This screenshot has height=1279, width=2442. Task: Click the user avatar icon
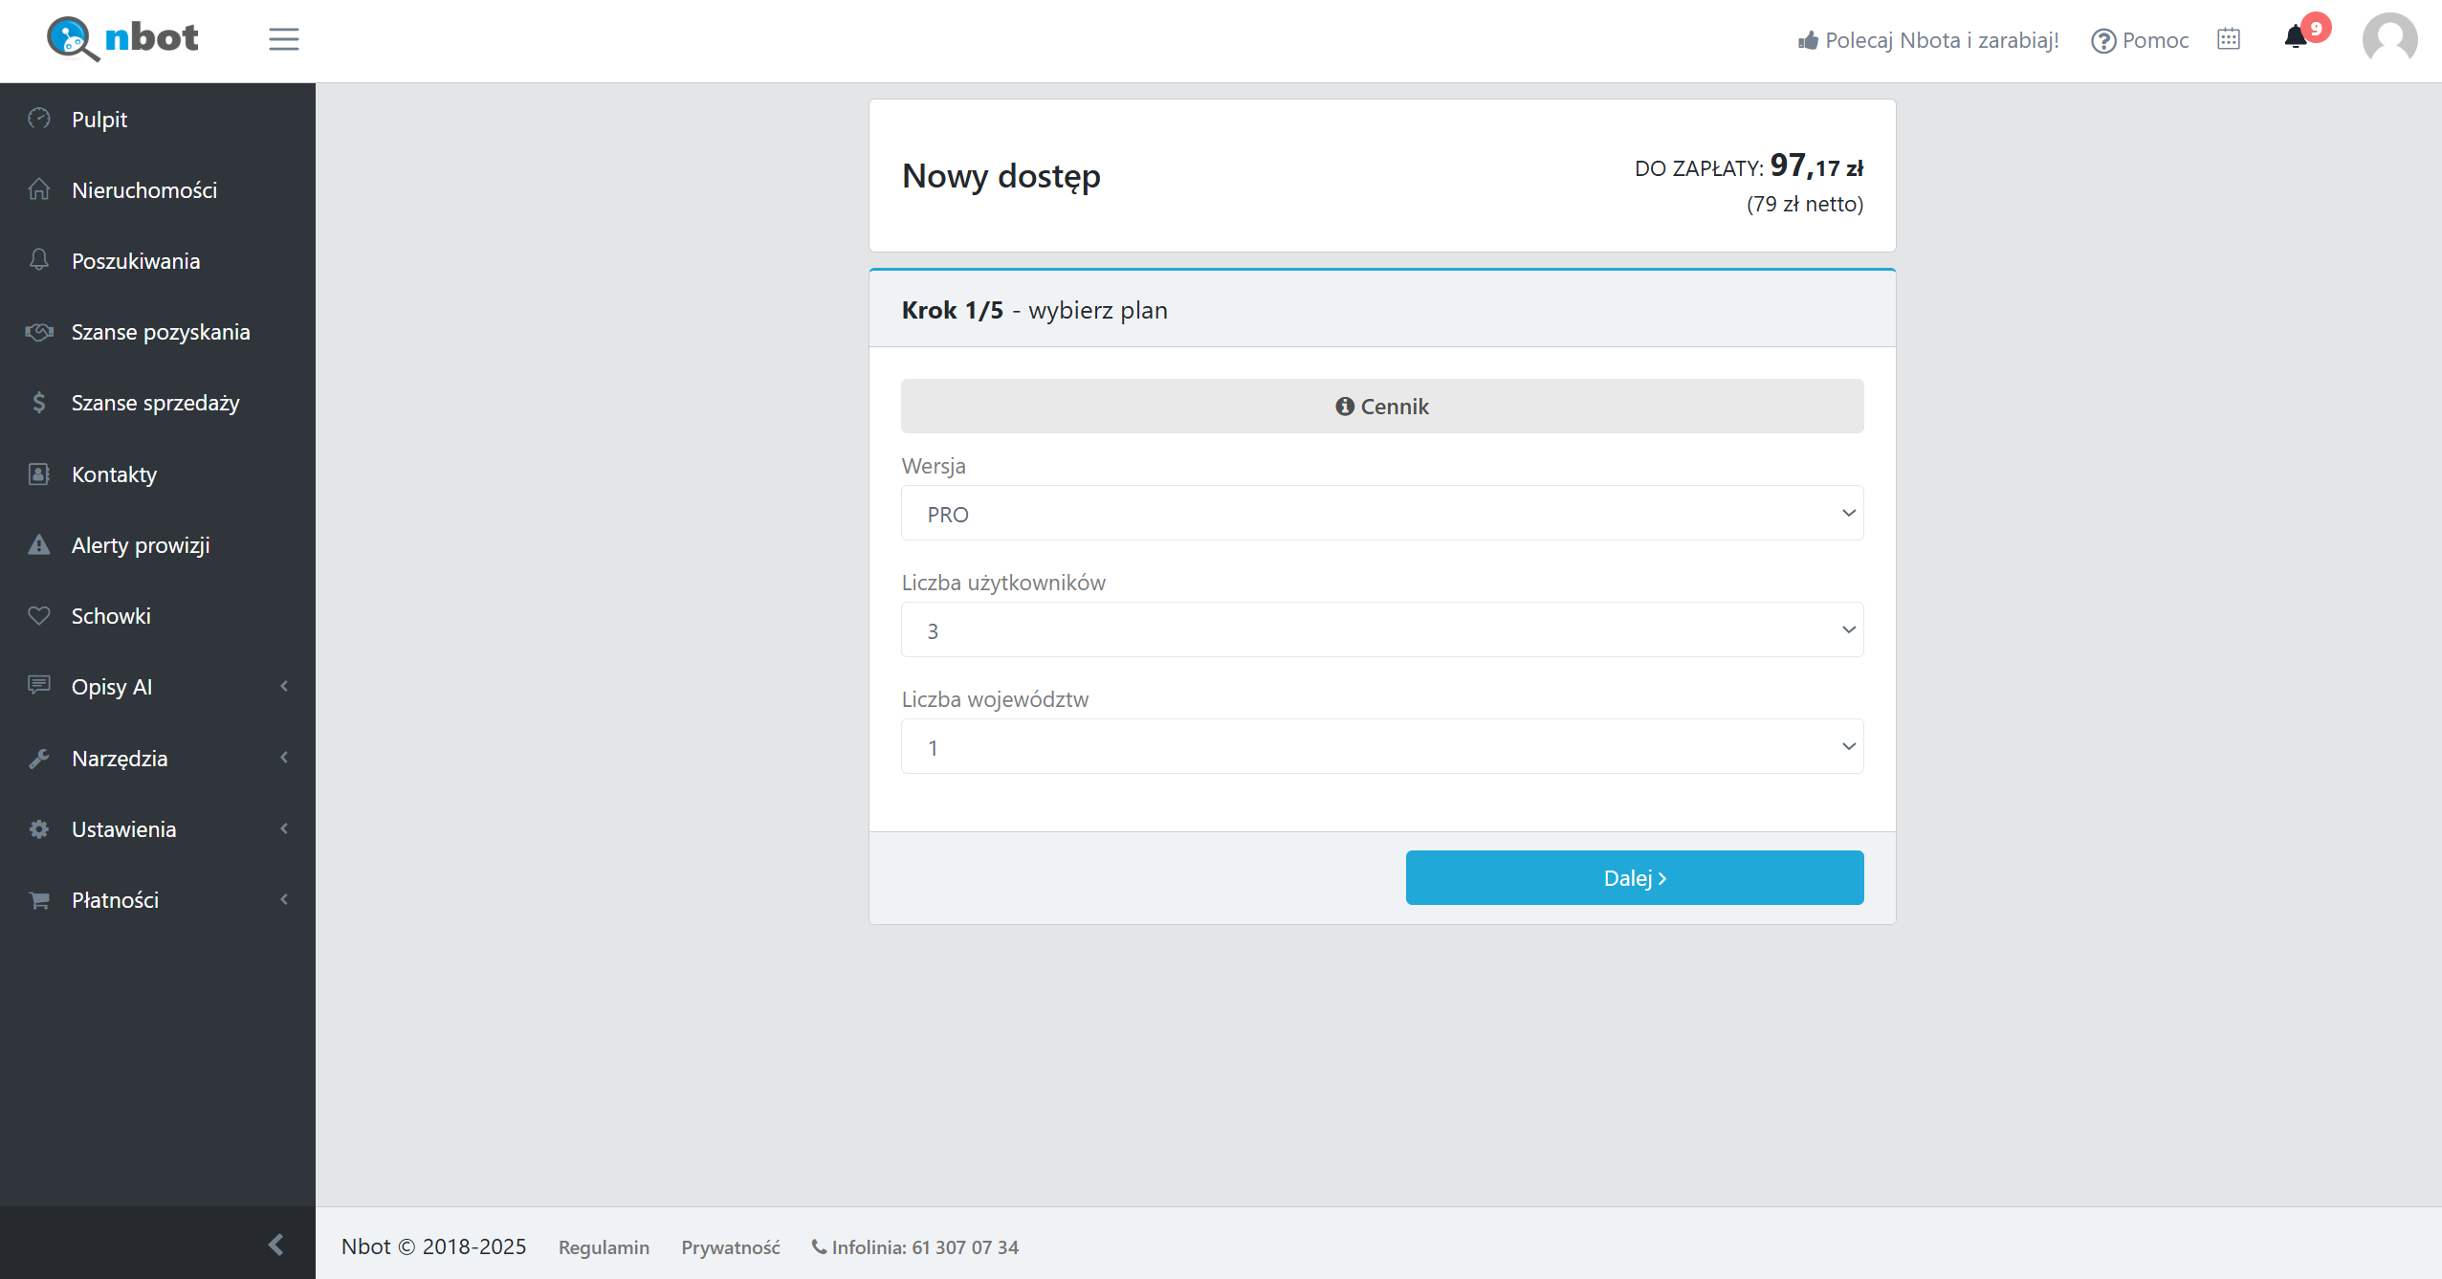point(2389,40)
